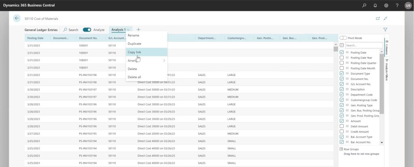Image resolution: width=414 pixels, height=167 pixels.
Task: Open the help question mark
Action: (x=397, y=5)
